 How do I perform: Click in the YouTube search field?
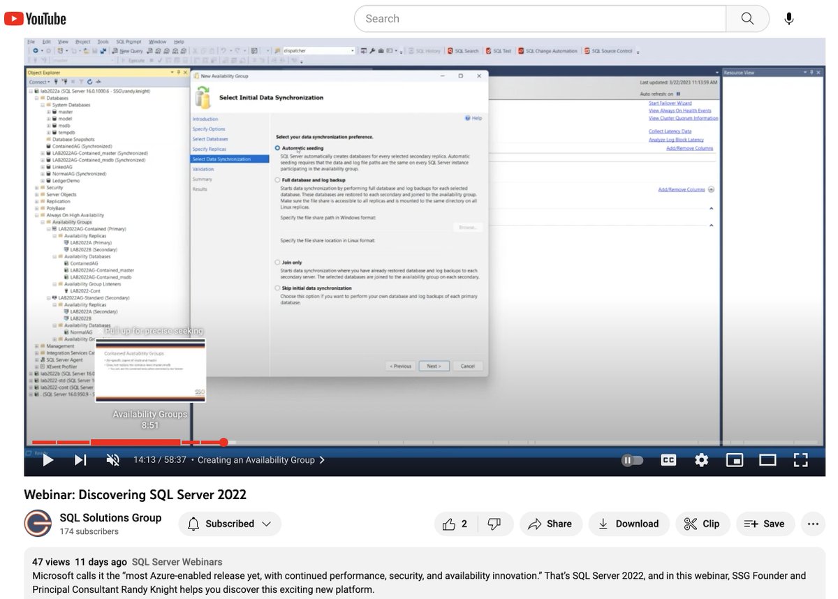point(540,19)
